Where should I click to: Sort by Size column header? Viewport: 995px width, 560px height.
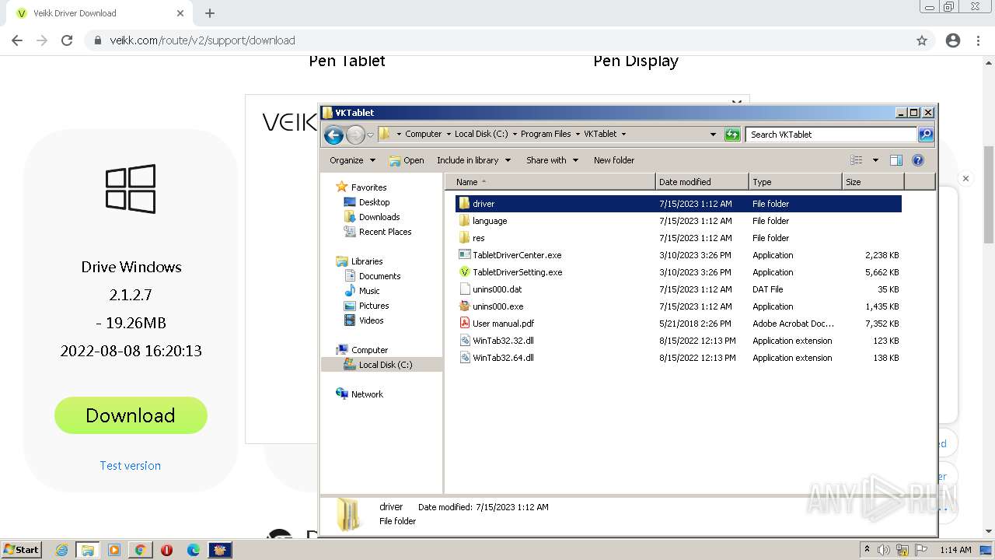[873, 182]
